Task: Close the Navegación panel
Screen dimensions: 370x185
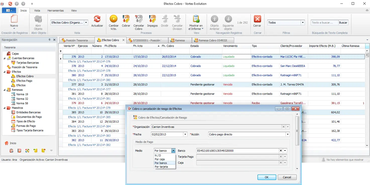Action: [54, 40]
